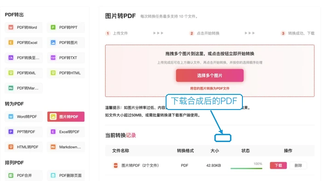Select the PPT转PDF icon

[11, 132]
